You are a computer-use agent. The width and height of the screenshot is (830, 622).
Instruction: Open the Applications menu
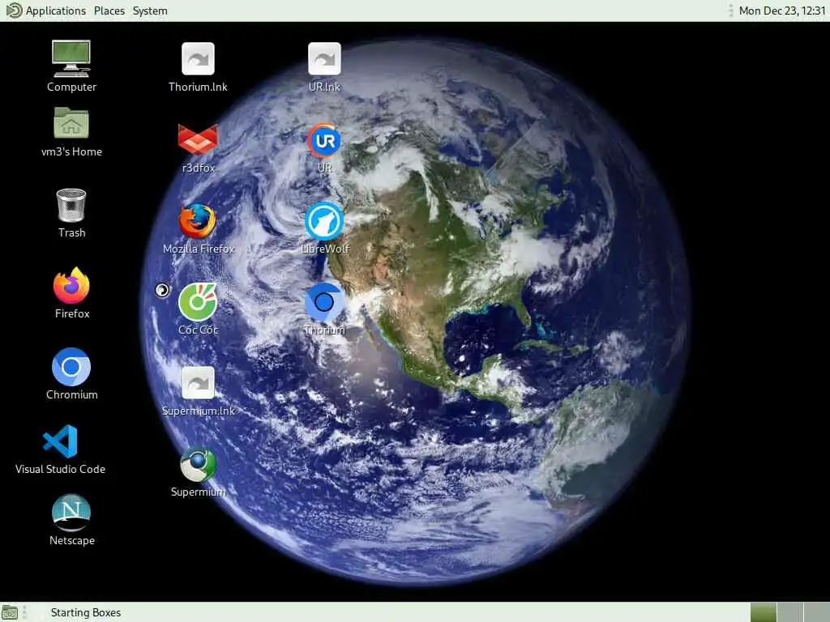coord(56,11)
